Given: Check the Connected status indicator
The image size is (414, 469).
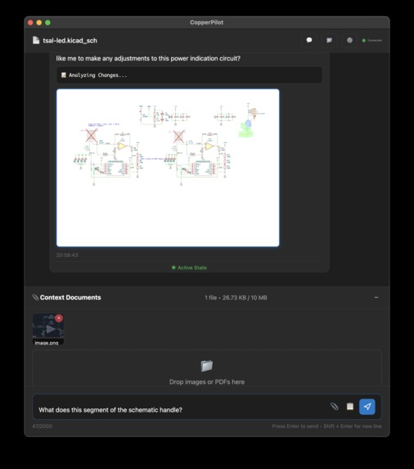Looking at the screenshot, I should coord(371,40).
